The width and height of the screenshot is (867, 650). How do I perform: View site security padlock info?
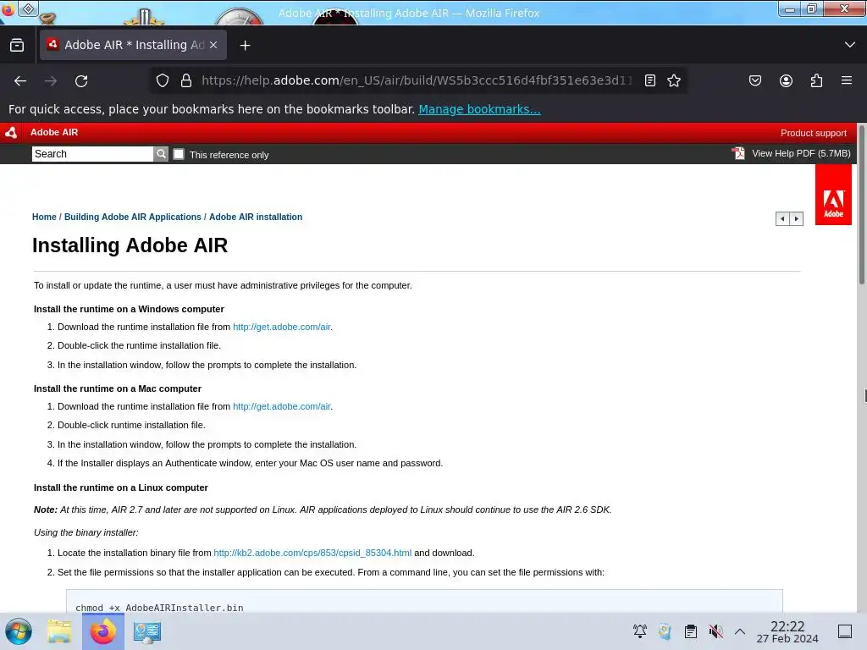tap(186, 80)
